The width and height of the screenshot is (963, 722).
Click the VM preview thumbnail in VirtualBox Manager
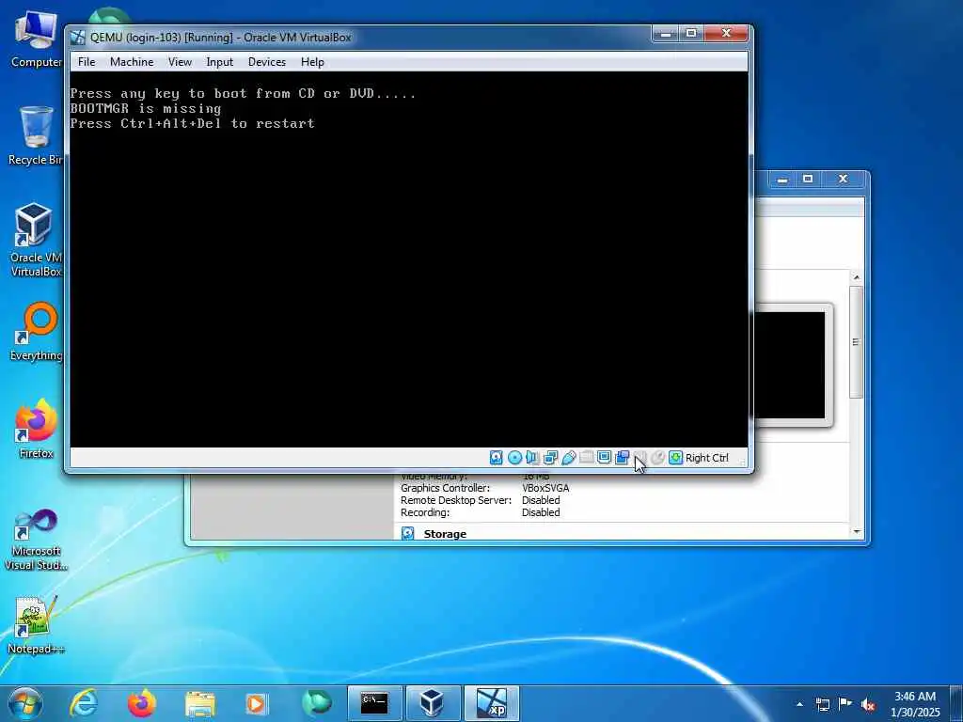pyautogui.click(x=790, y=365)
